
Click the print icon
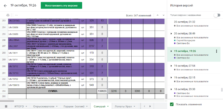tap(8, 15)
